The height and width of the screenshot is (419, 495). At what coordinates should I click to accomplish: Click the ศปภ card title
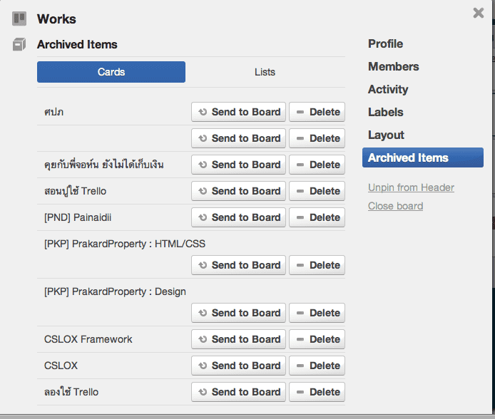click(x=54, y=113)
